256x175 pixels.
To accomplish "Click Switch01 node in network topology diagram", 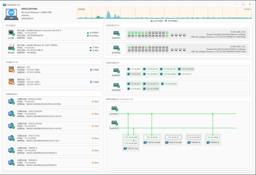I will click(114, 114).
